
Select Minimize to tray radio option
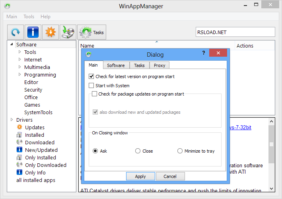180,151
